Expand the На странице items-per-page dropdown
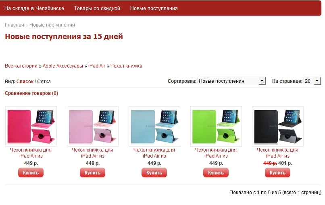Image resolution: width=325 pixels, height=205 pixels. pos(312,81)
